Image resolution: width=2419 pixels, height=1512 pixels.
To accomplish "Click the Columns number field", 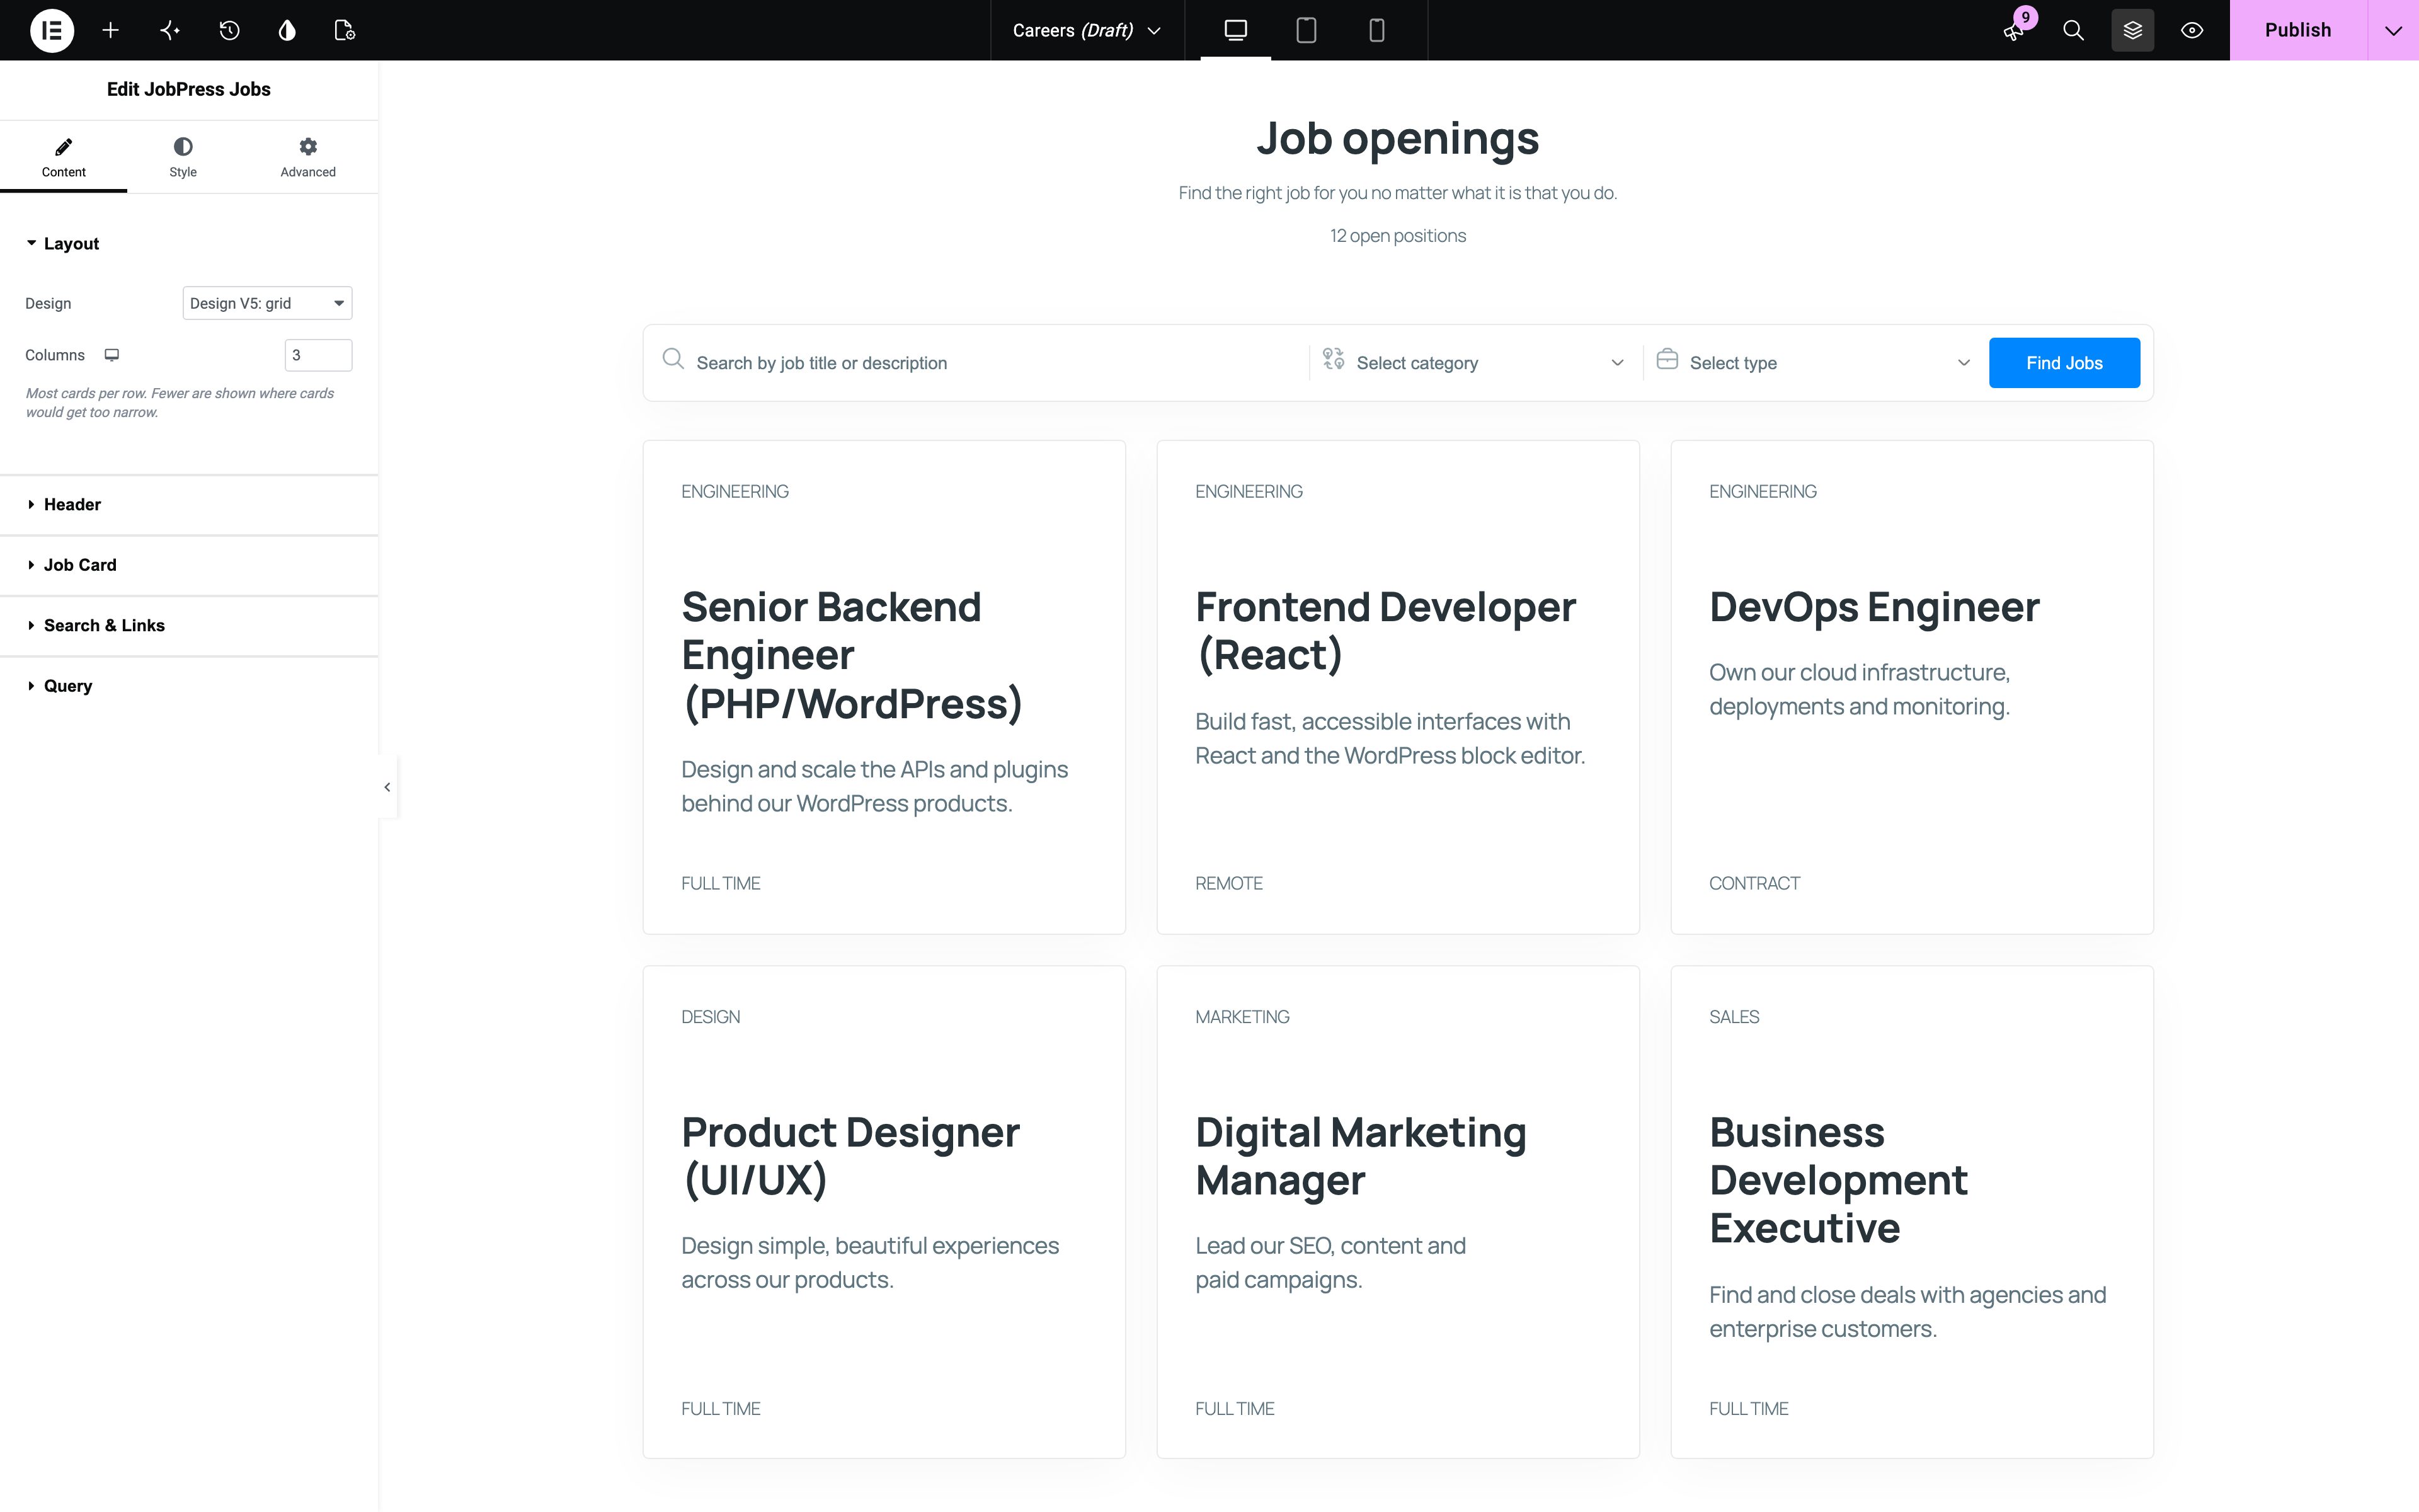I will 319,355.
